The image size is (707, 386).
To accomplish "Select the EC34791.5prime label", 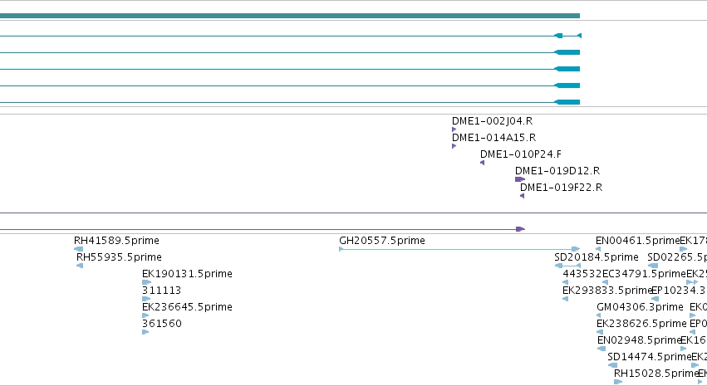I will click(644, 274).
